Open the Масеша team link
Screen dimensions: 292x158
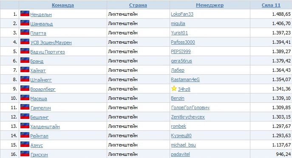(x=39, y=99)
